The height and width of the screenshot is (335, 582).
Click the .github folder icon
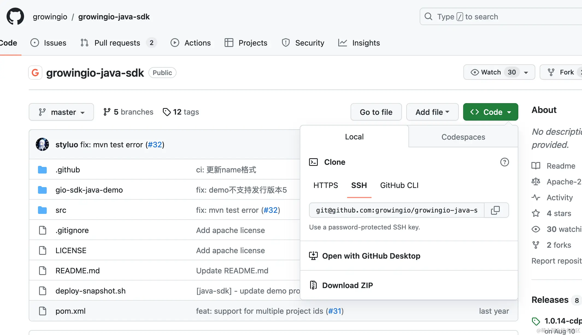click(42, 170)
